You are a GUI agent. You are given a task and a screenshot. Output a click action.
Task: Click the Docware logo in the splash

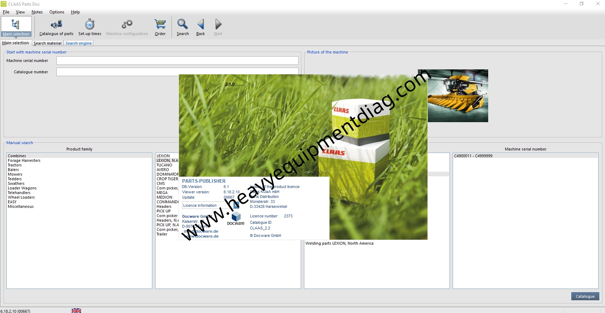236,218
